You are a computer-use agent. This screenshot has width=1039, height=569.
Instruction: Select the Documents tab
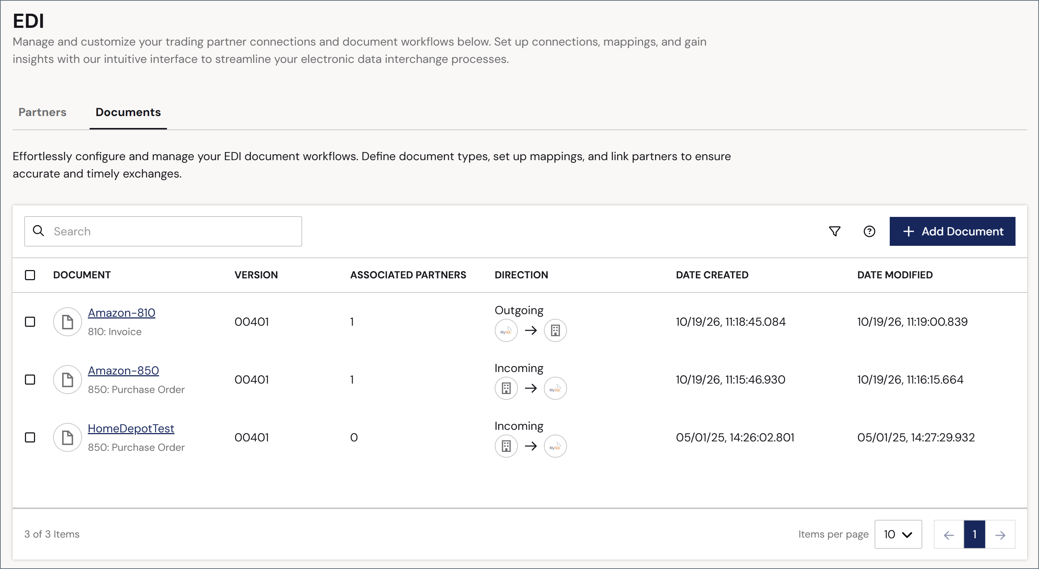tap(128, 112)
